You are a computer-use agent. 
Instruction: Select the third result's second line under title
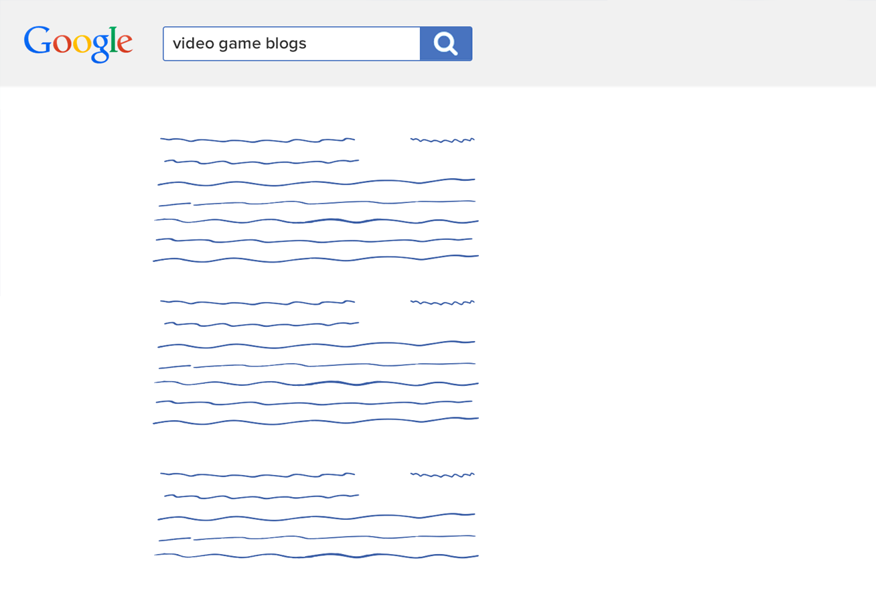click(x=261, y=496)
